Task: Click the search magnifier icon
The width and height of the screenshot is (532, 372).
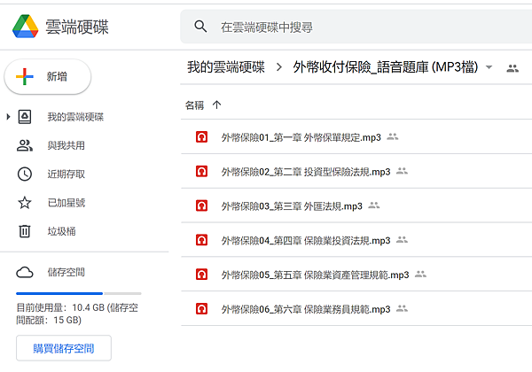Action: [x=200, y=27]
